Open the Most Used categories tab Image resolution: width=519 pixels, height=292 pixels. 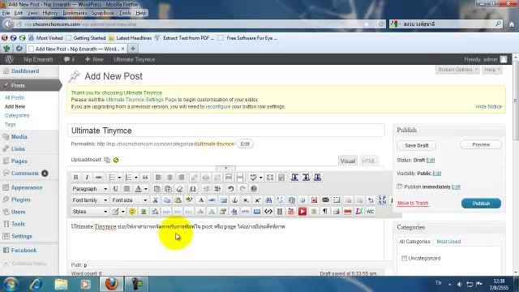tap(448, 242)
